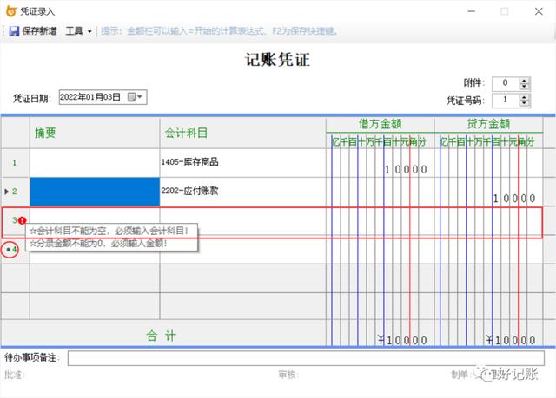Increase the 凭证号码 voucher number
This screenshot has width=556, height=398.
(524, 97)
